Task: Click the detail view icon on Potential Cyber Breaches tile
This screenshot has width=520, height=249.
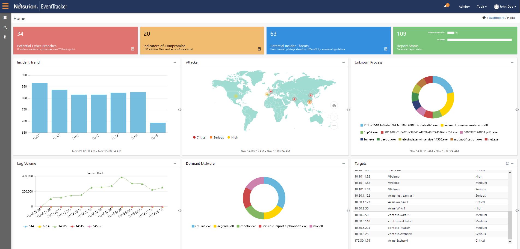Action: pos(132,49)
